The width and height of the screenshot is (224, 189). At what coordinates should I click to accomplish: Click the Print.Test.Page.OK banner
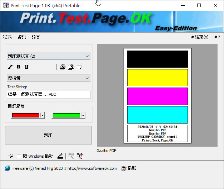[x=112, y=22]
